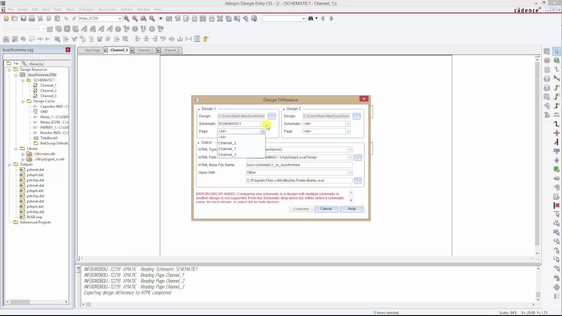The width and height of the screenshot is (562, 316).
Task: Browse for the firefox.exe application path
Action: (x=358, y=180)
